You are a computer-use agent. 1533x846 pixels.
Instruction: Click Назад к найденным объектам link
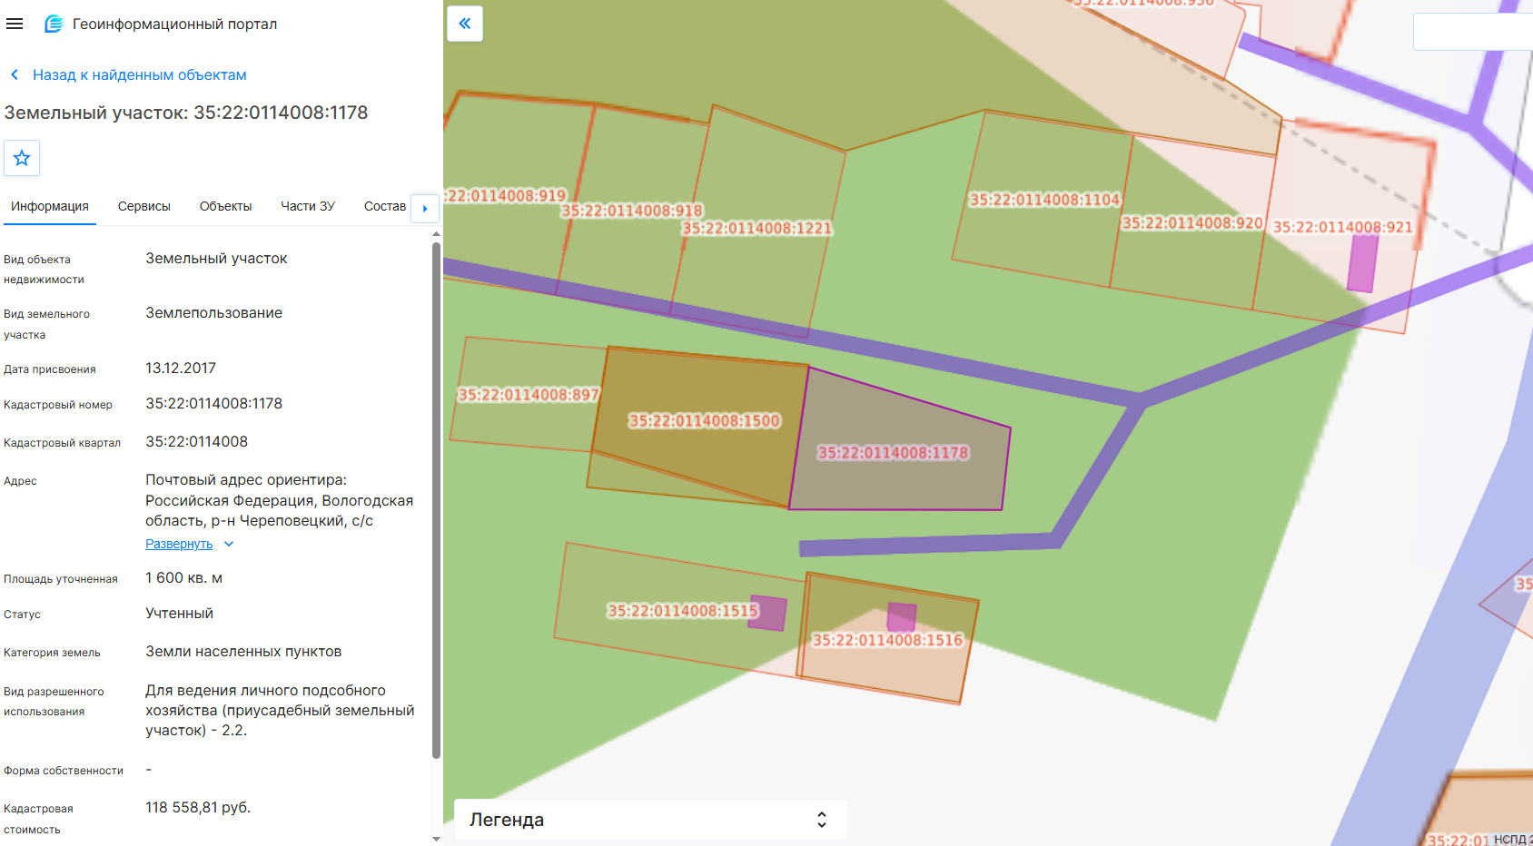pyautogui.click(x=140, y=74)
